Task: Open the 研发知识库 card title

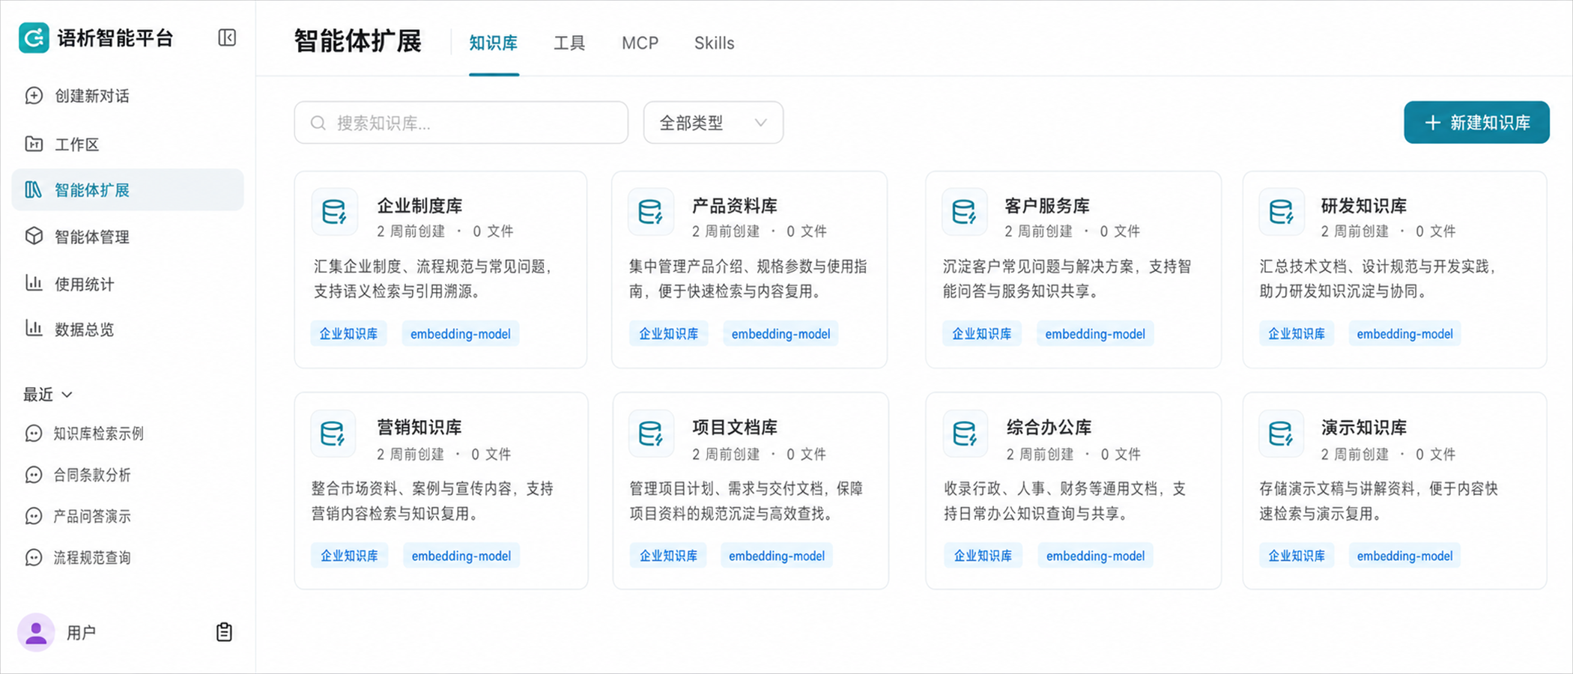Action: [1364, 206]
